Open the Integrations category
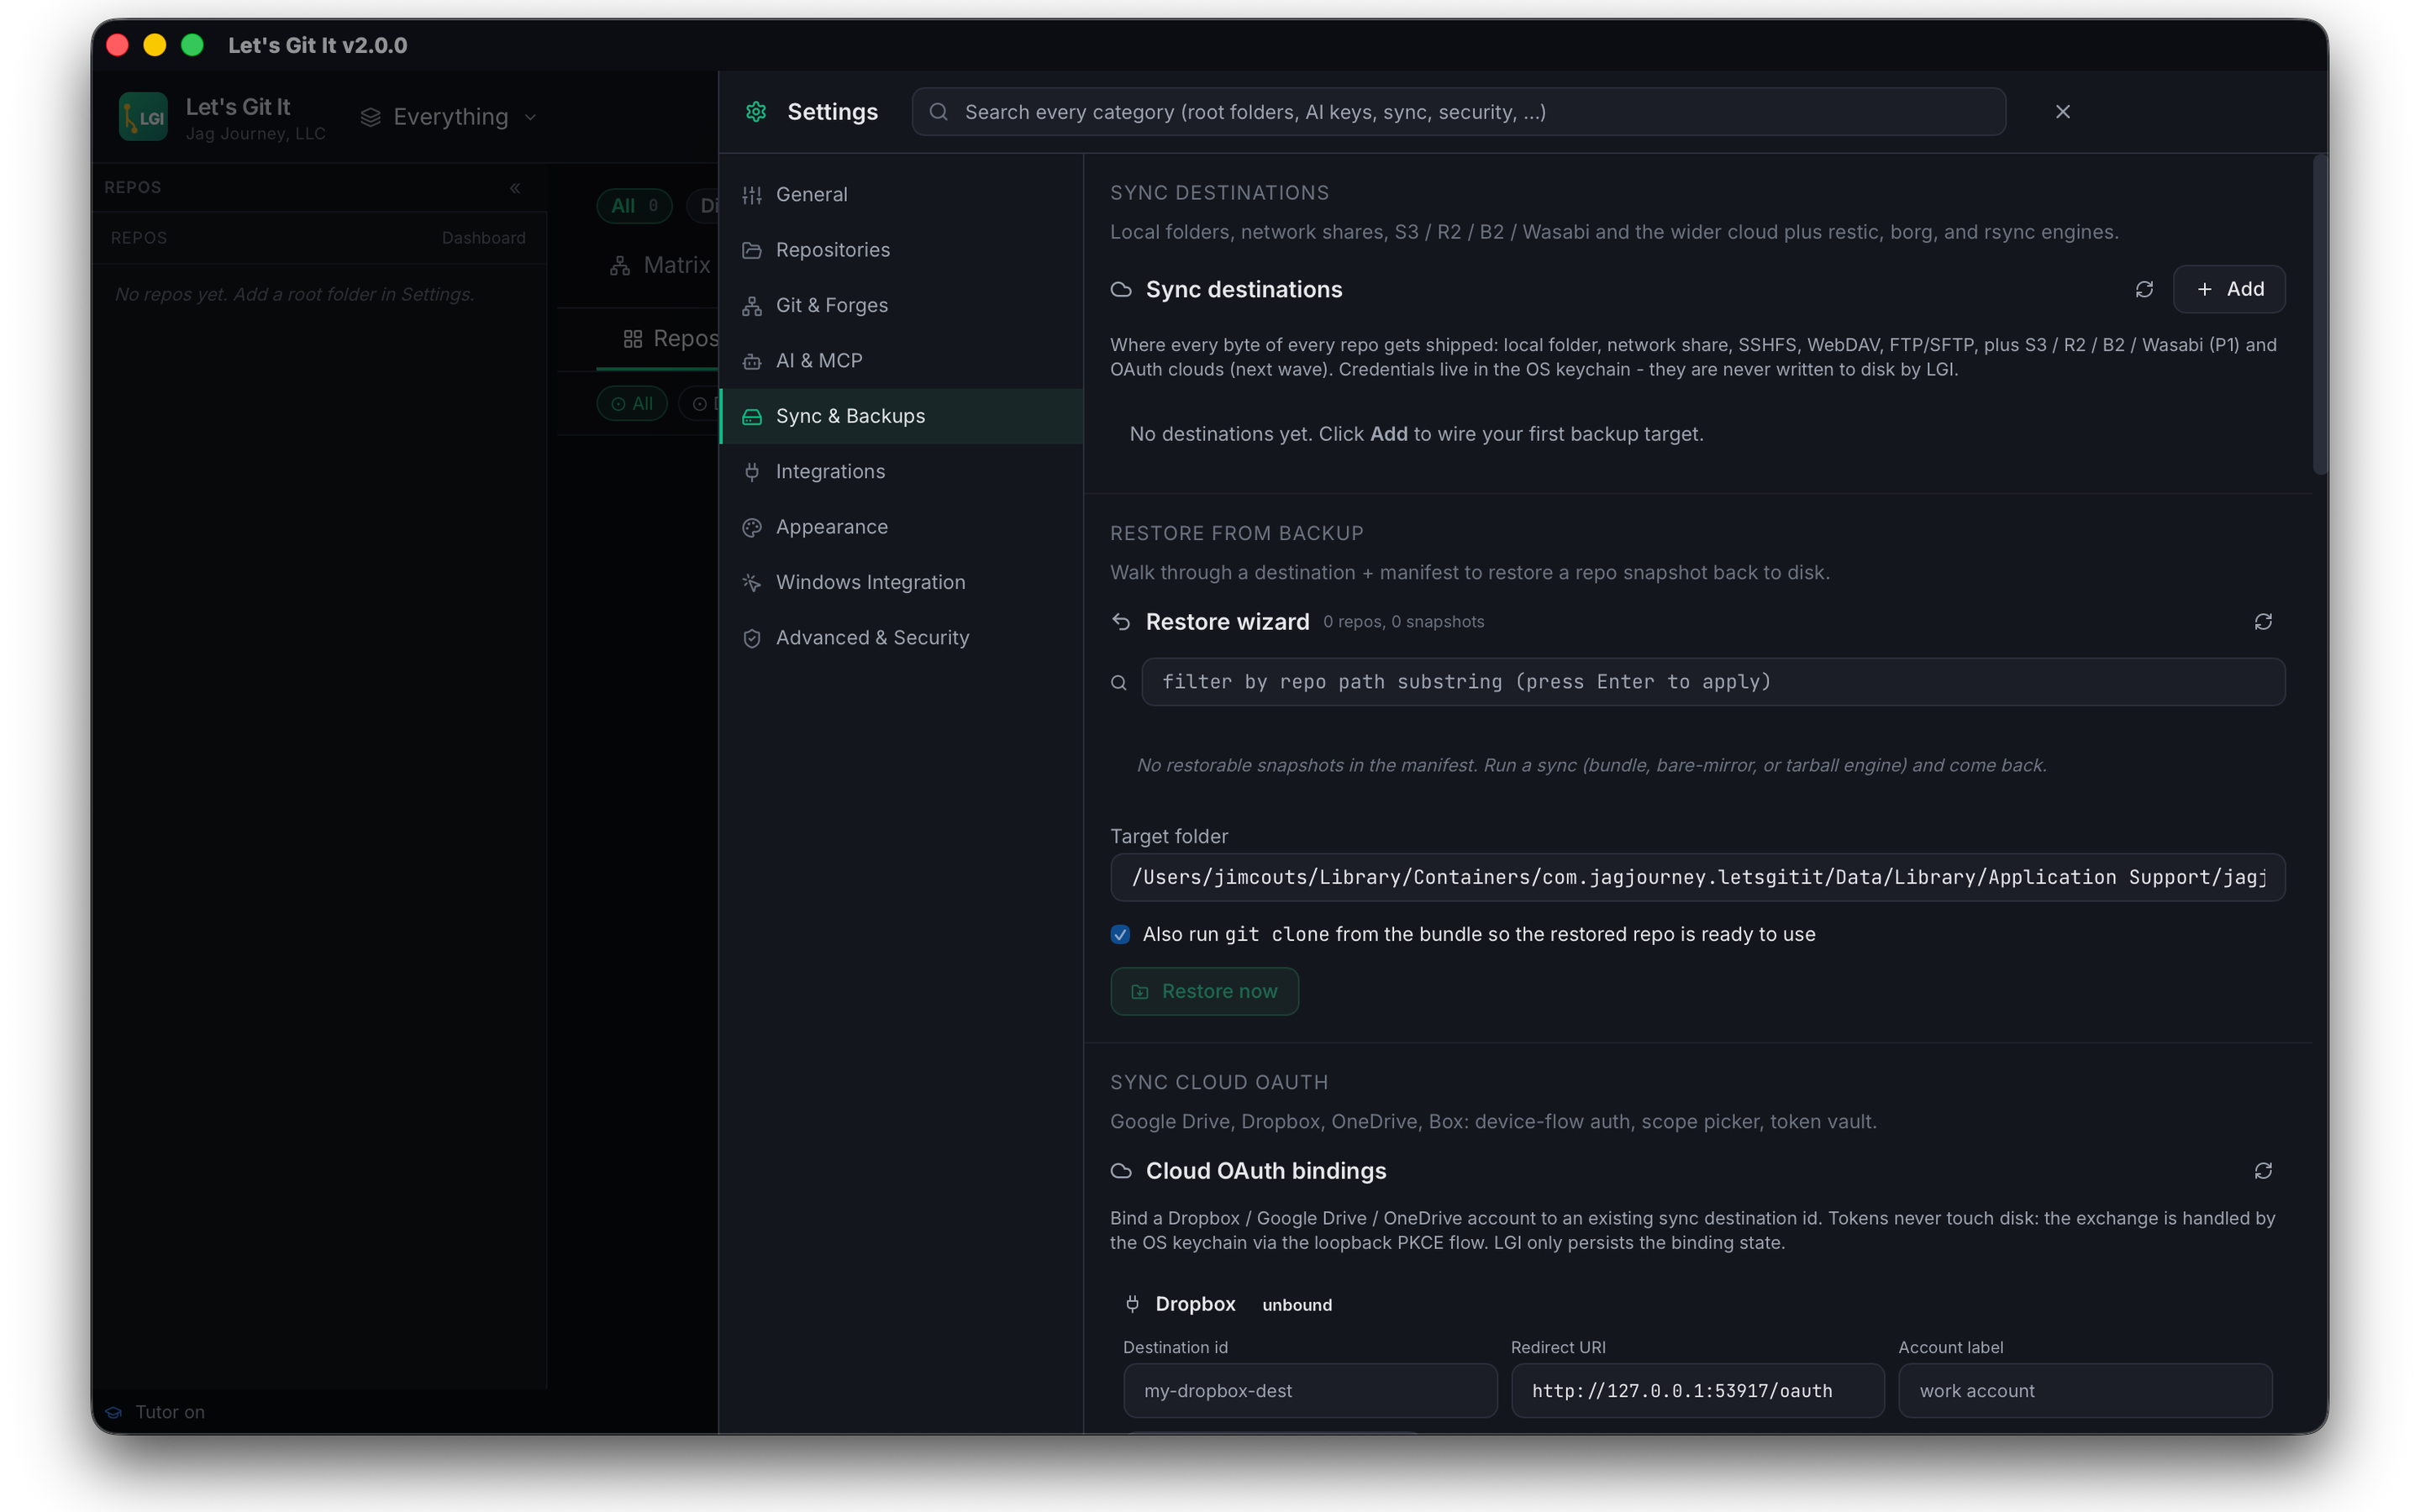2420x1512 pixels. click(900, 471)
